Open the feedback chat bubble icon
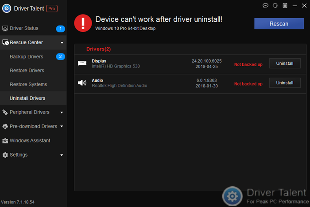 pyautogui.click(x=265, y=5)
